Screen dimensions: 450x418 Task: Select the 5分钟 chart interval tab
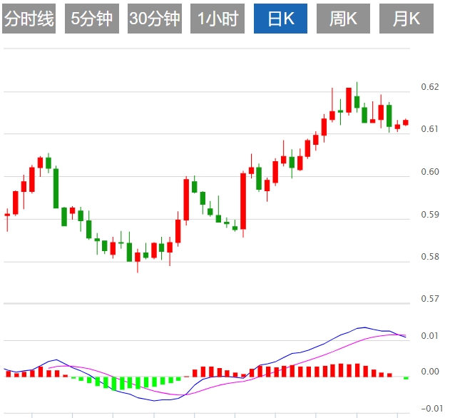point(92,19)
